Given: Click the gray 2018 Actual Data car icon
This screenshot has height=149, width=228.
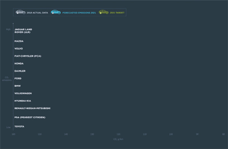Looking at the screenshot, I should point(21,12).
